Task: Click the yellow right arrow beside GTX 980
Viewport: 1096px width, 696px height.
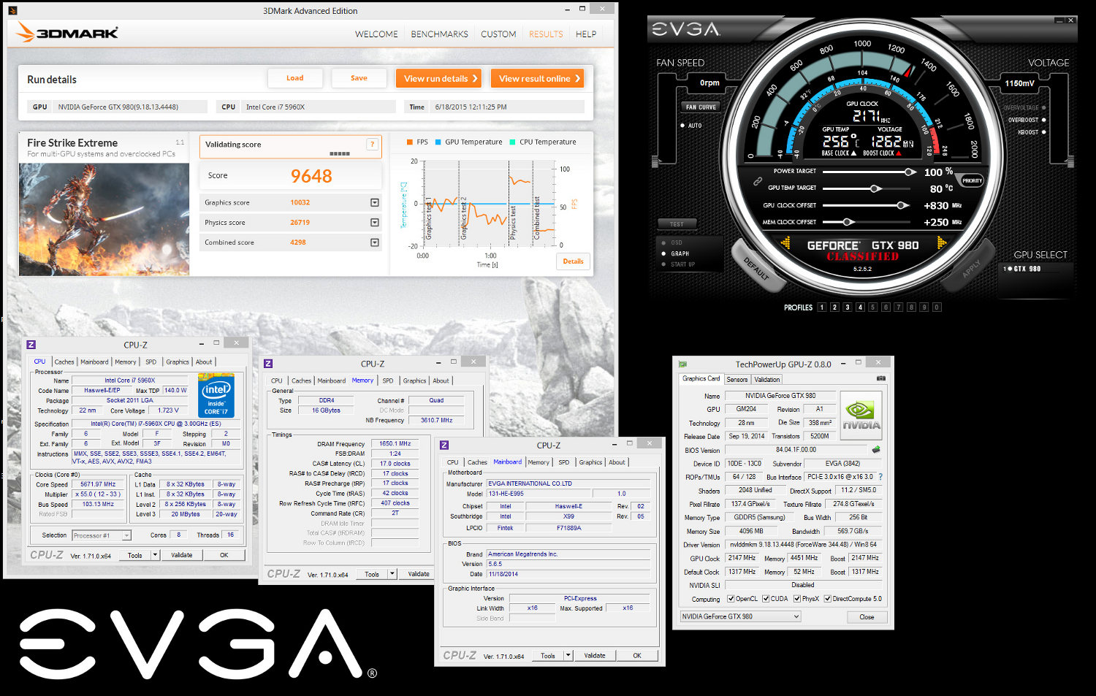Action: [x=941, y=242]
